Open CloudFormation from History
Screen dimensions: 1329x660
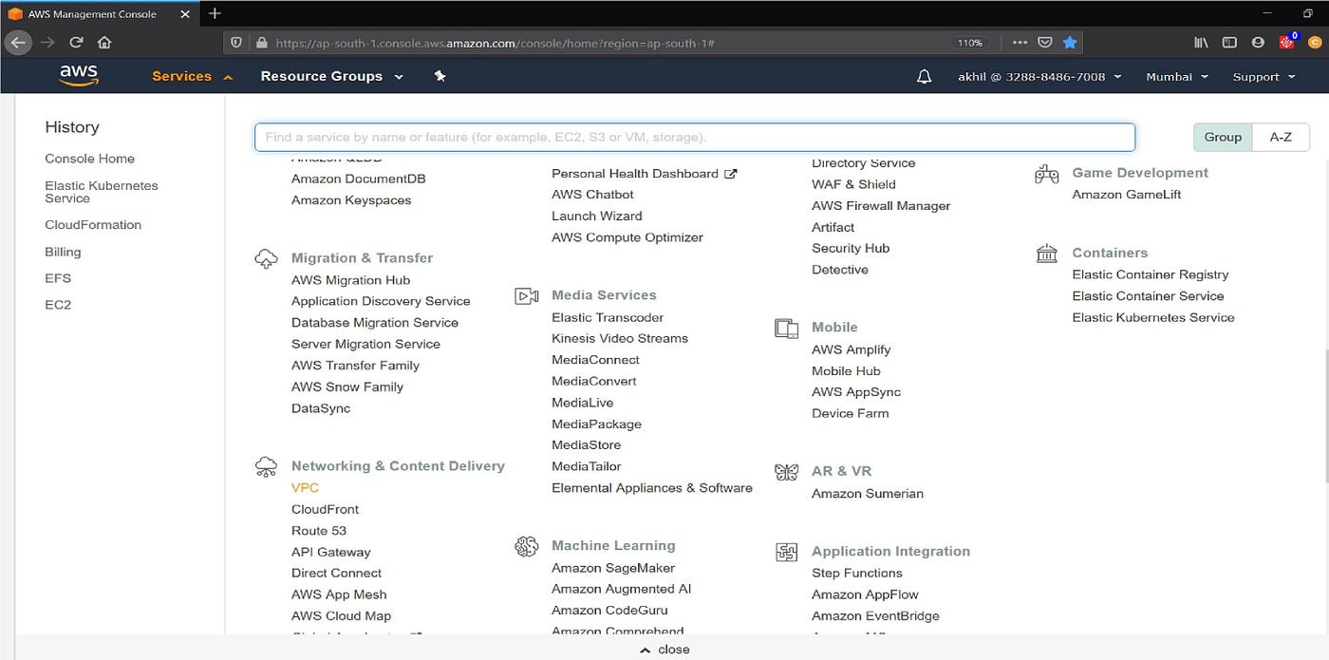pyautogui.click(x=93, y=225)
